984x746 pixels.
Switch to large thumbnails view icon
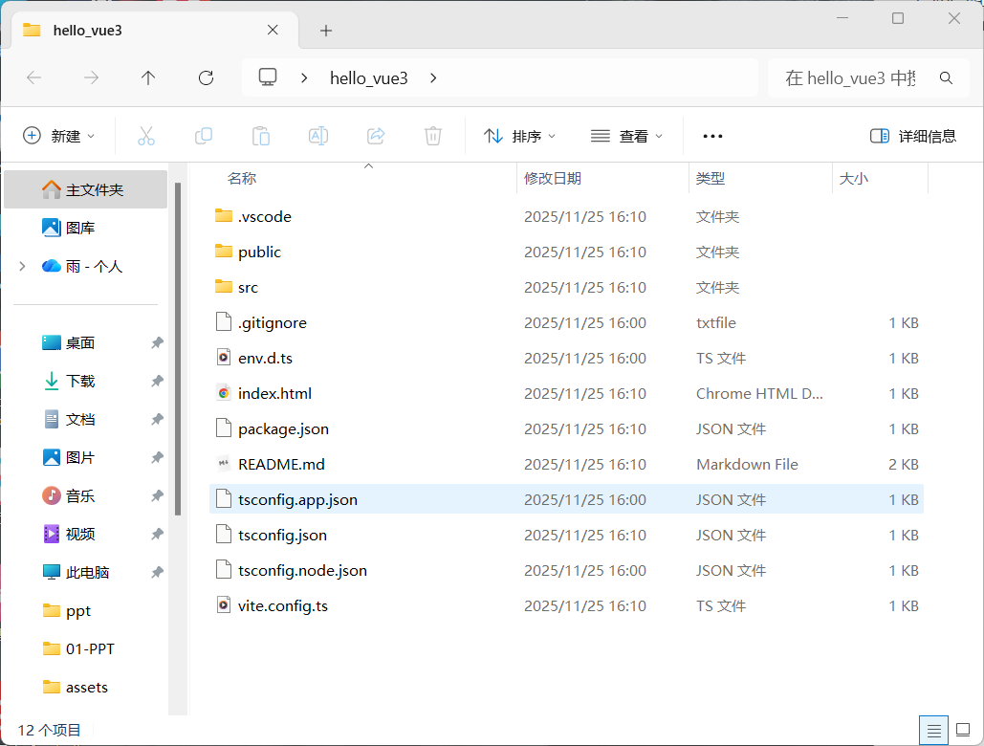pyautogui.click(x=963, y=731)
